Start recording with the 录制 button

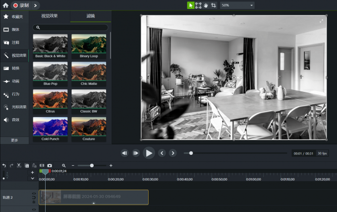click(21, 5)
